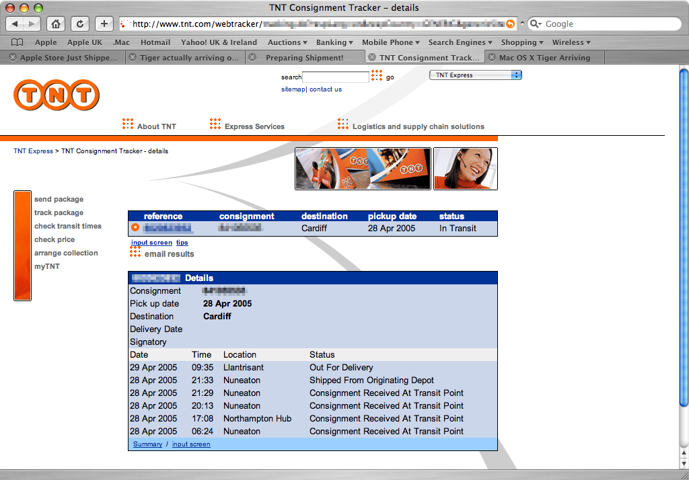
Task: Go forward with the Safari forward arrow
Action: [32, 24]
